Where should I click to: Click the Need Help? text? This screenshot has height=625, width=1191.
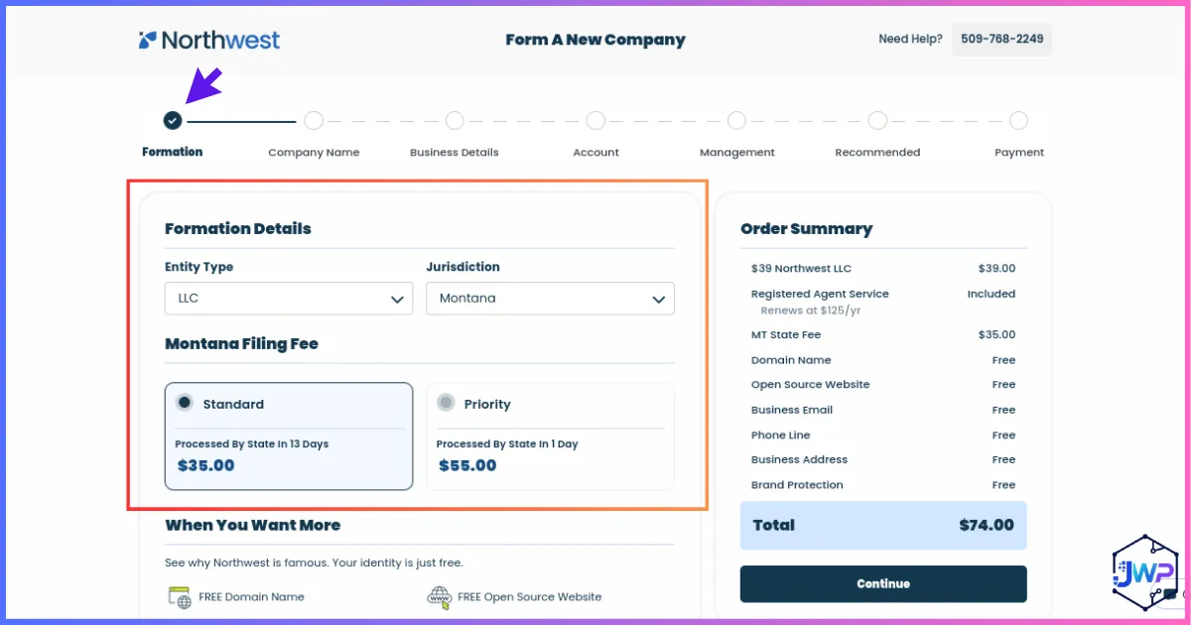pyautogui.click(x=910, y=40)
